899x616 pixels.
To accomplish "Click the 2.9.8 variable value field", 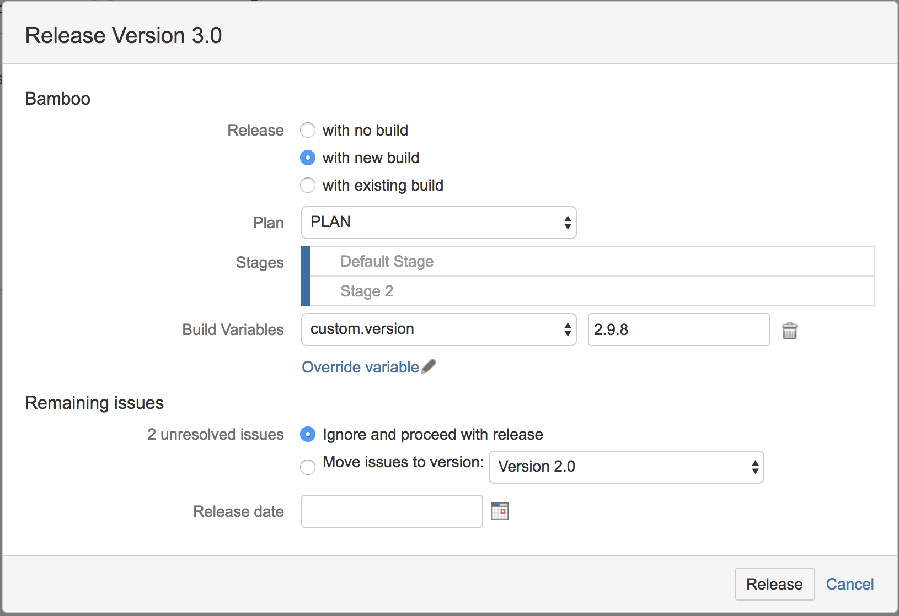I will pos(678,329).
